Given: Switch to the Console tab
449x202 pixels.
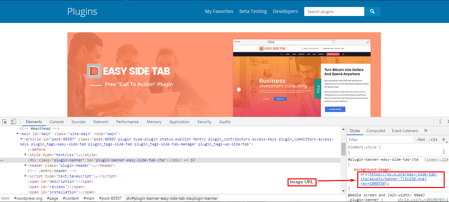Looking at the screenshot, I should point(57,122).
